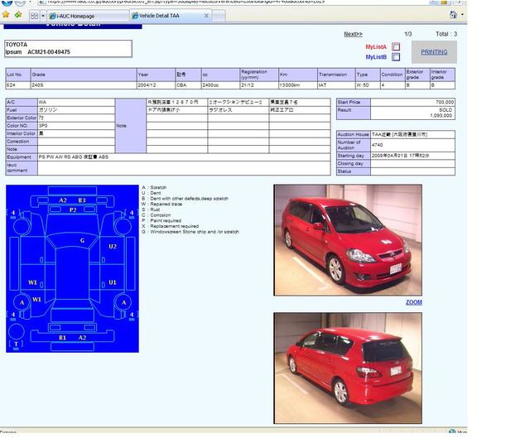Click the G mark on the windshield
530x448 pixels.
click(x=82, y=240)
